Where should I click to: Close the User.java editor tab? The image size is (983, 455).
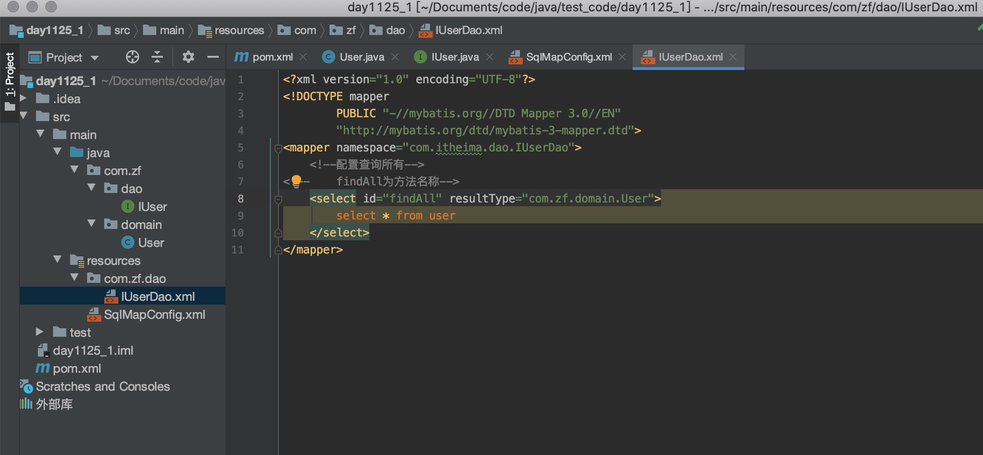[395, 57]
